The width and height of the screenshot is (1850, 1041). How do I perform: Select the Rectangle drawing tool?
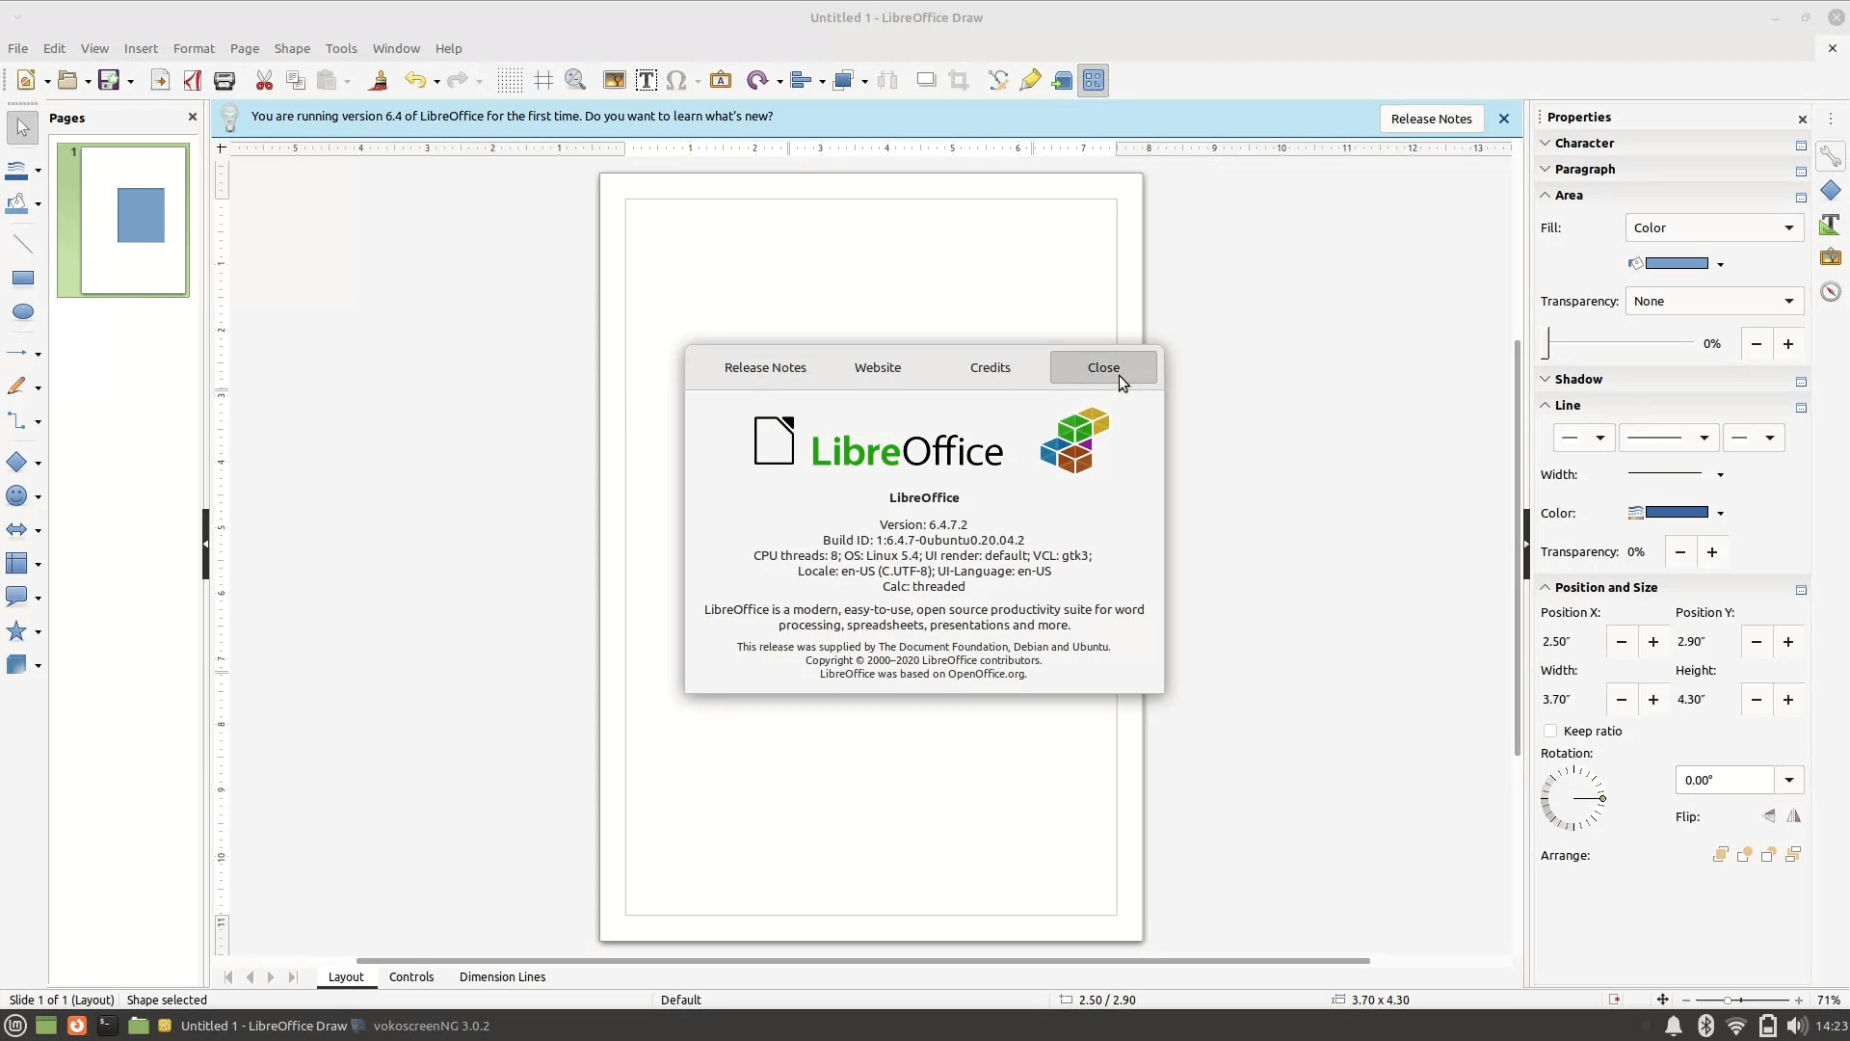point(23,279)
